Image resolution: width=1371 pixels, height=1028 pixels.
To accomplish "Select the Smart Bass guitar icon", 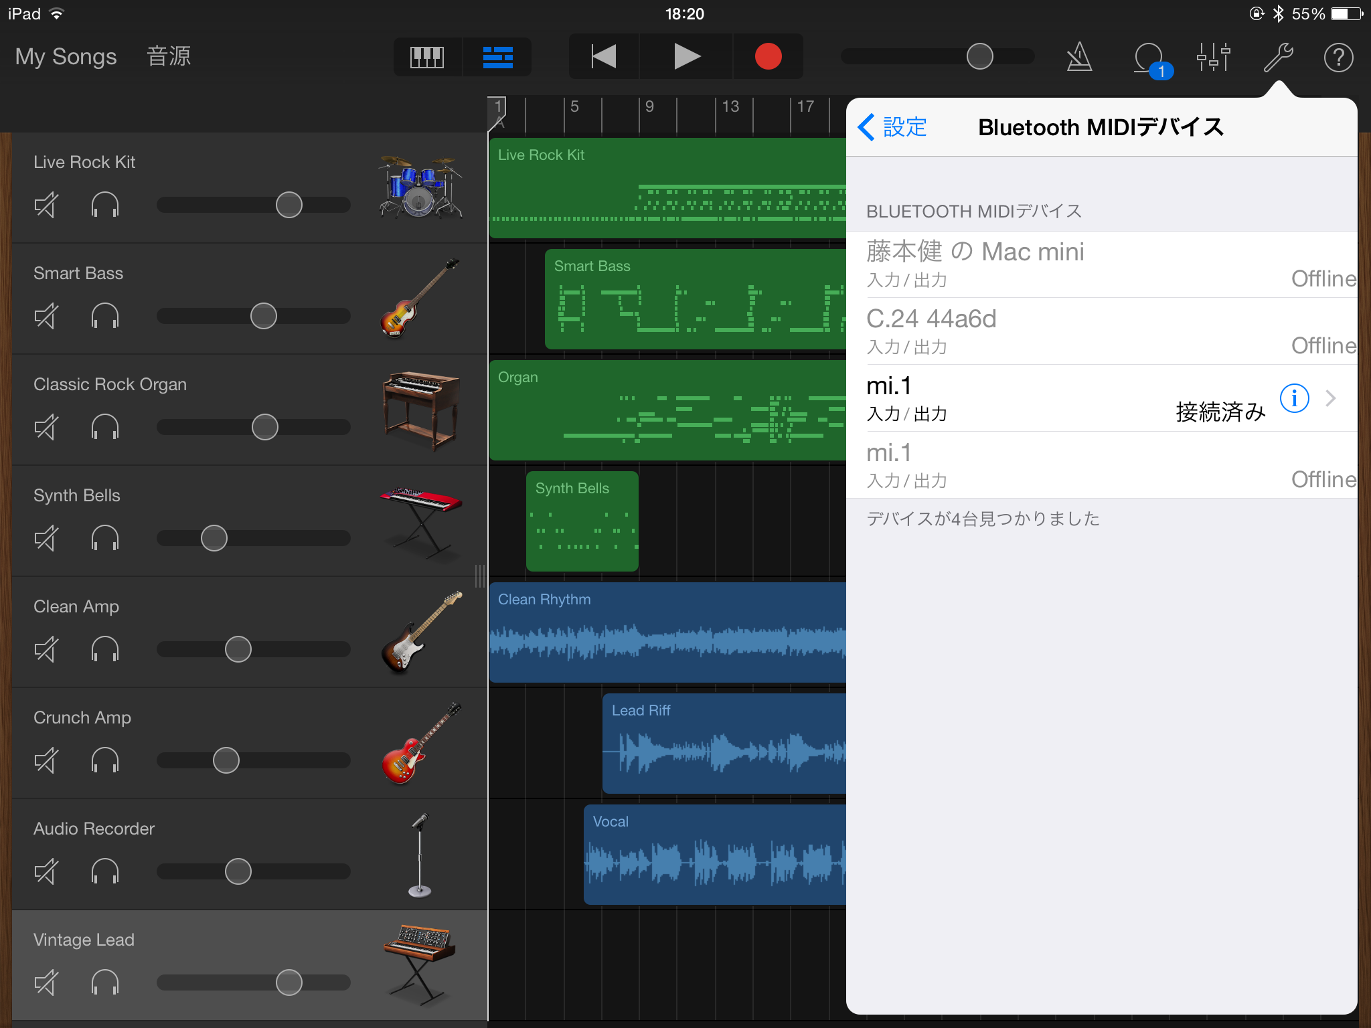I will pyautogui.click(x=420, y=298).
